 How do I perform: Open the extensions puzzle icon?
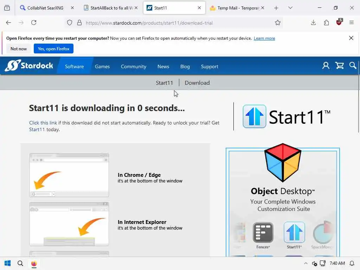click(x=326, y=22)
